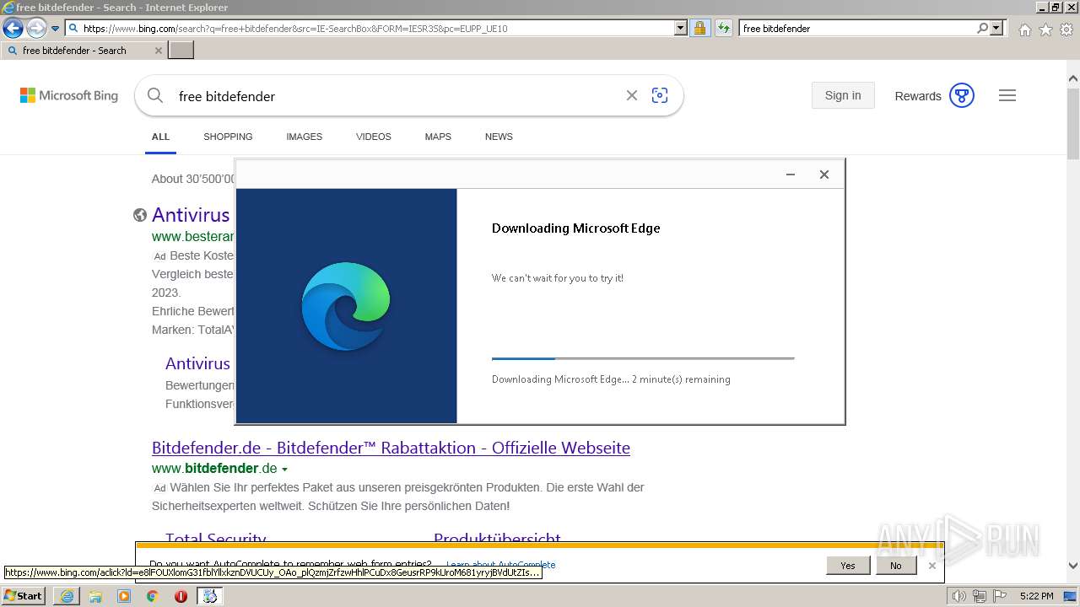Viewport: 1080px width, 607px height.
Task: Click the Microsoft Edge logo image
Action: [346, 306]
